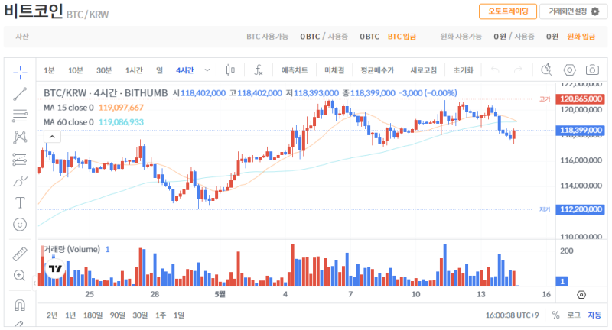Toggle 자동 auto scale

point(594,315)
